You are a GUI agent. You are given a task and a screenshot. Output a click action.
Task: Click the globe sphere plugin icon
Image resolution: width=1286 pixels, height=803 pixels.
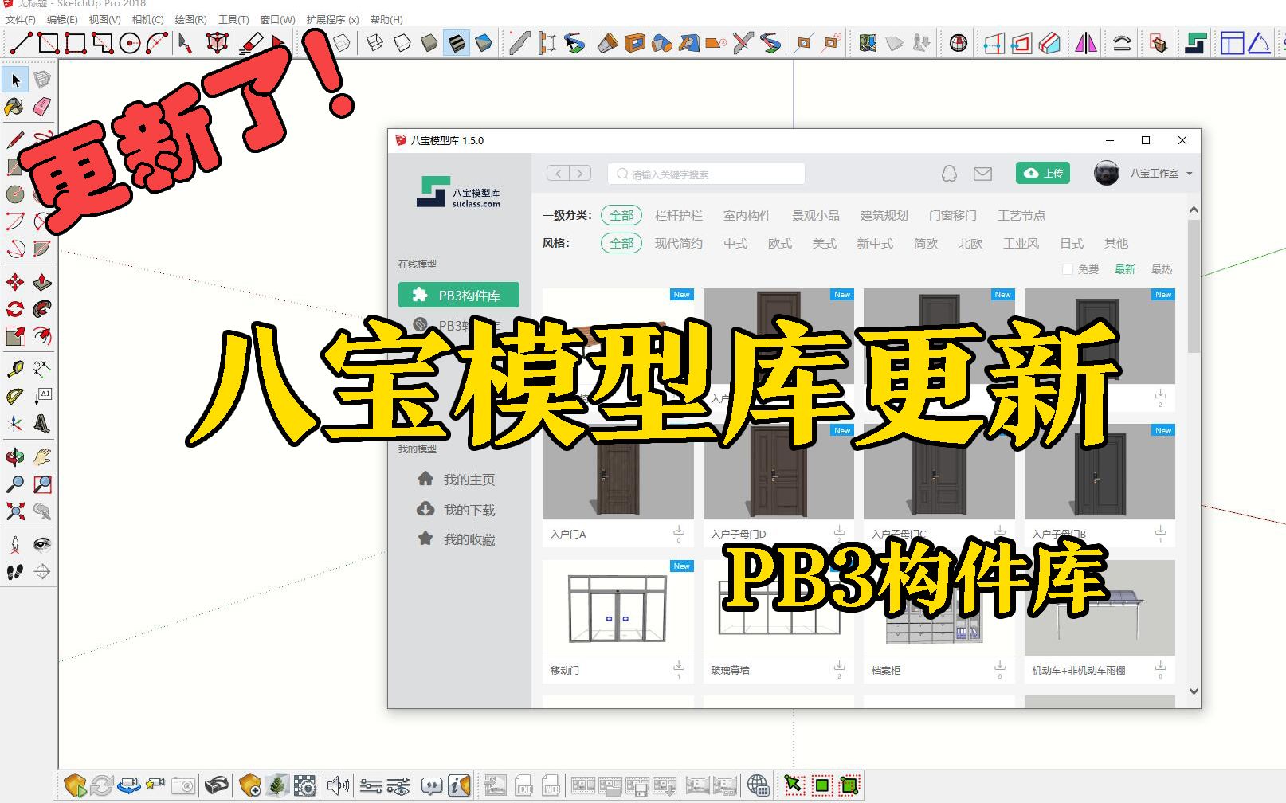pyautogui.click(x=959, y=43)
